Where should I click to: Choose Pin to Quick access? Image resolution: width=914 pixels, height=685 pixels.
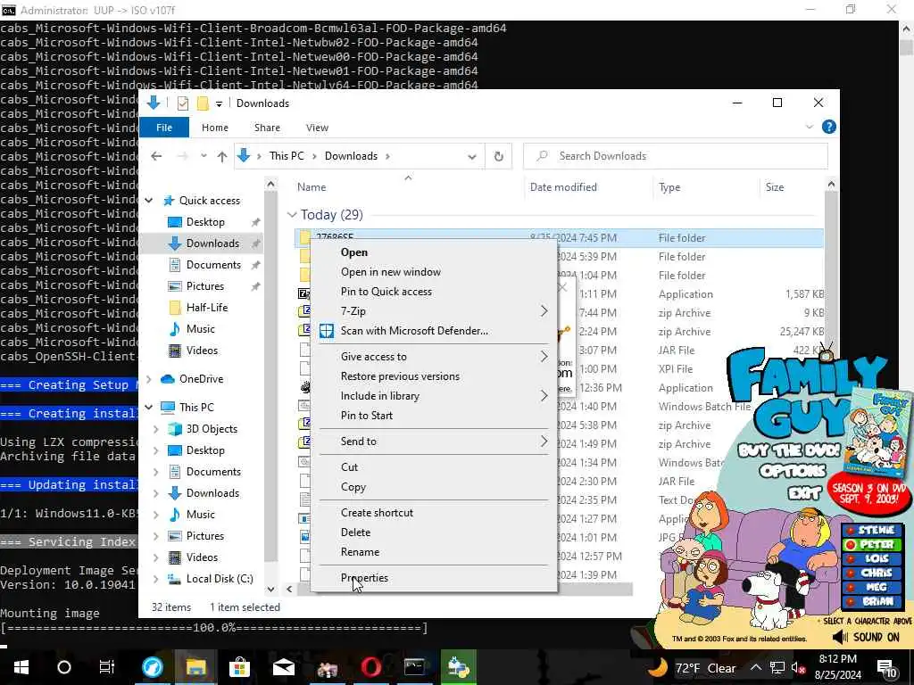coord(435,292)
